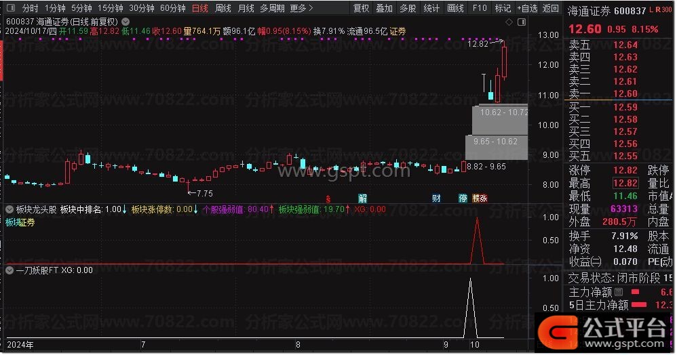Click the 买五 12.55 order row
Viewport: 677px width, 355px height.
click(x=603, y=156)
